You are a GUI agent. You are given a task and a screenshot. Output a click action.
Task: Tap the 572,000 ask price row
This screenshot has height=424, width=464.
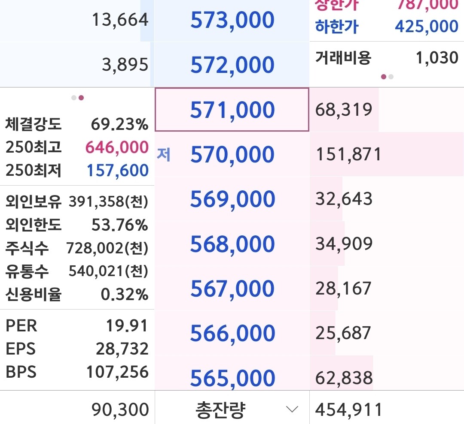click(232, 65)
